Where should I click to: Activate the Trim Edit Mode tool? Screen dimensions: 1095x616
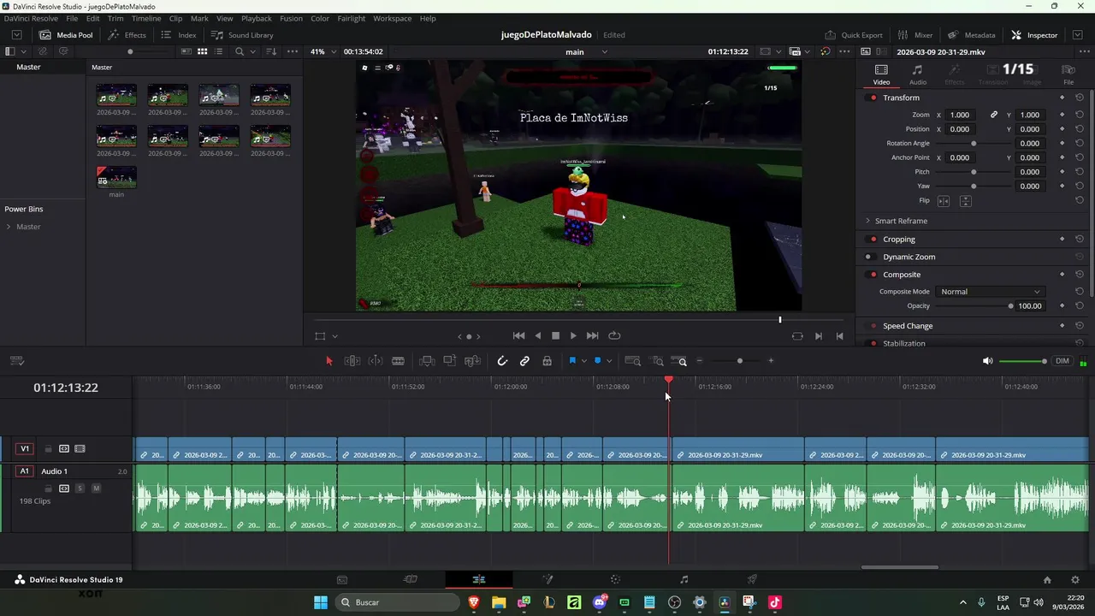pyautogui.click(x=352, y=361)
